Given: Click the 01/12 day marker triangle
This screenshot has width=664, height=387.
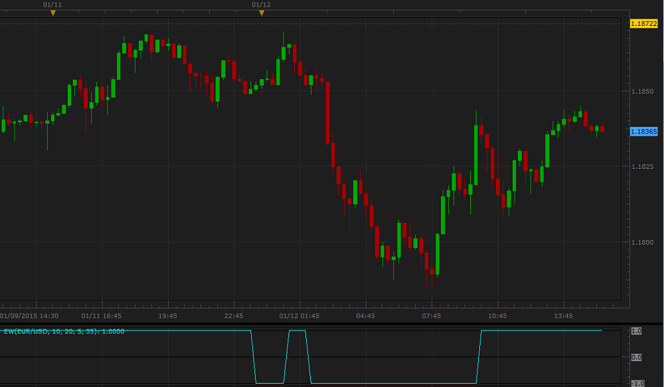Looking at the screenshot, I should [262, 13].
